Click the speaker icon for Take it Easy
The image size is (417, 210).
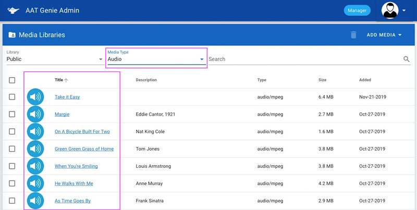click(x=35, y=97)
